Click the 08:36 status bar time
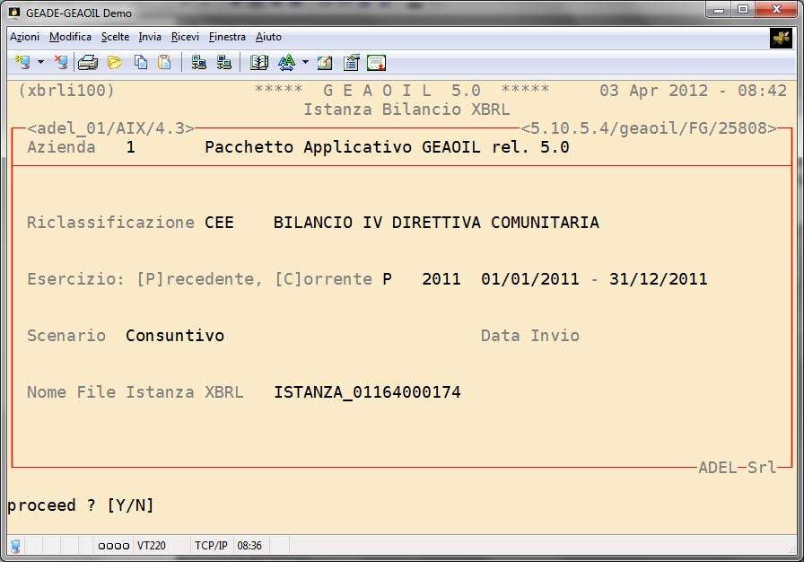The image size is (804, 562). [249, 546]
